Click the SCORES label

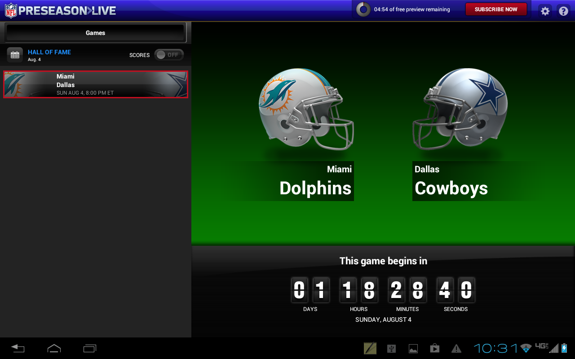pos(139,55)
